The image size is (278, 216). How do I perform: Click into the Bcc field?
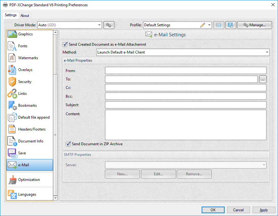pyautogui.click(x=186, y=96)
